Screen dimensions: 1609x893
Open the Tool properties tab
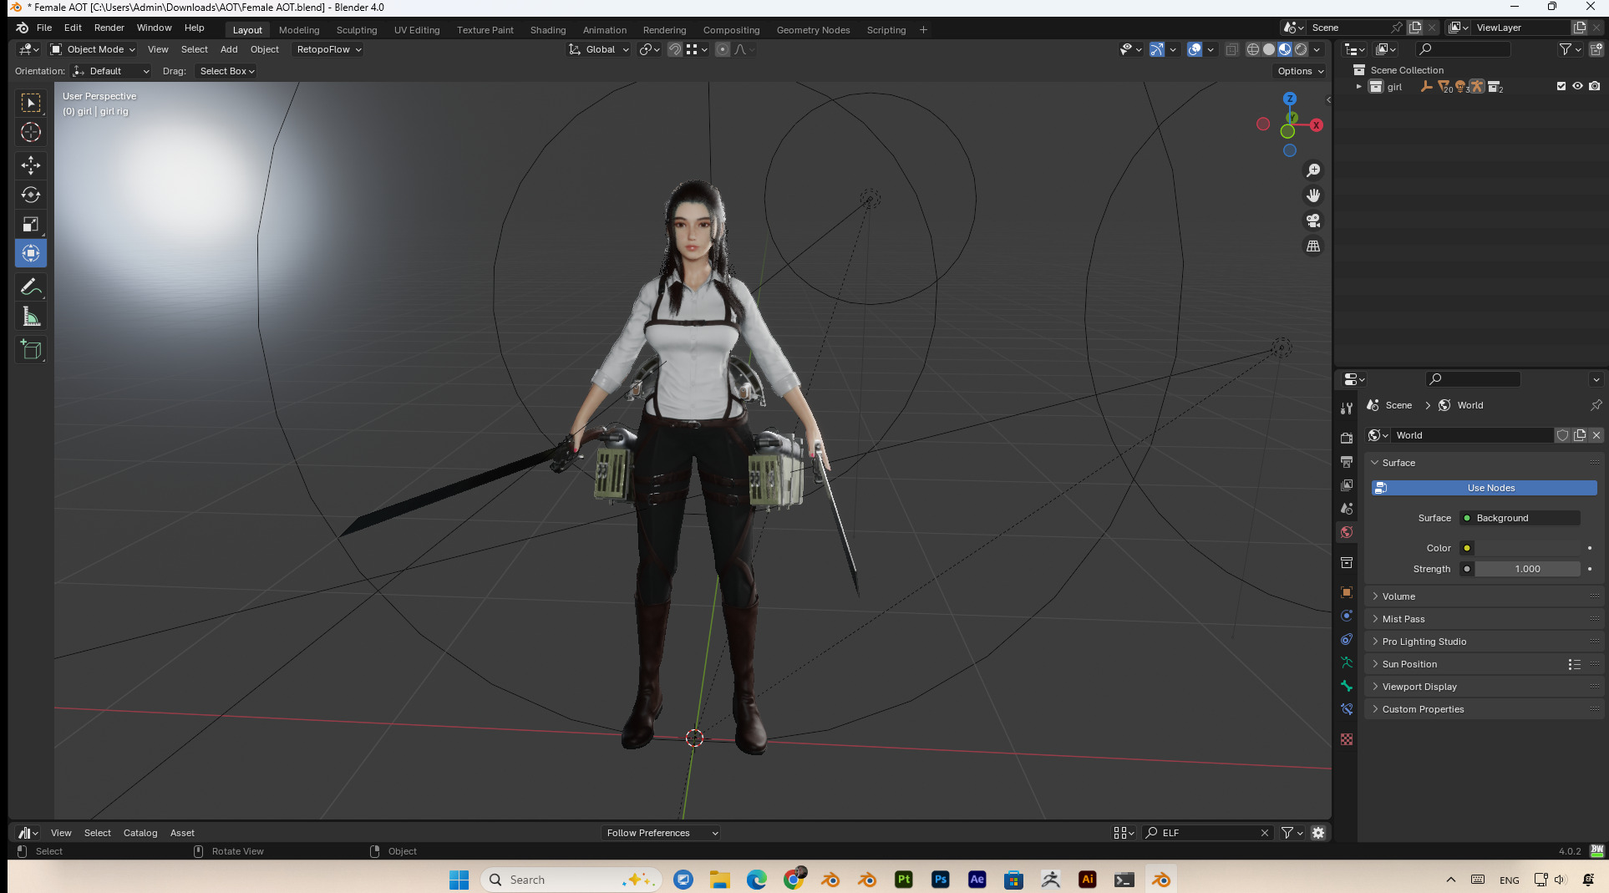[x=1347, y=408]
